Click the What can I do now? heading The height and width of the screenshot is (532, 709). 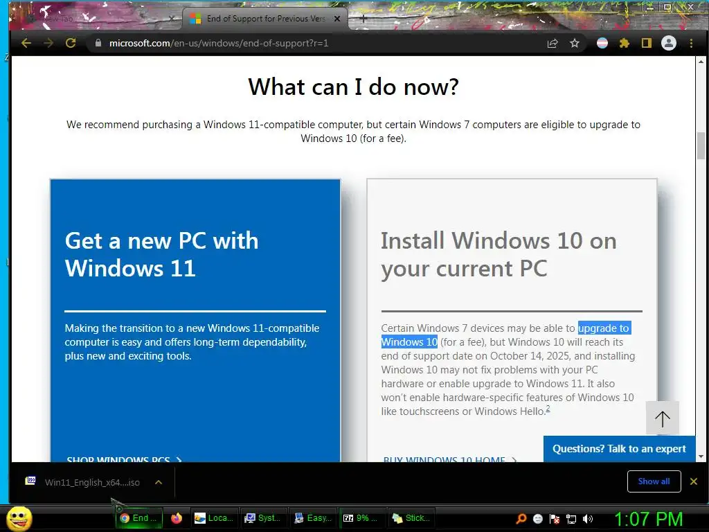click(x=353, y=87)
